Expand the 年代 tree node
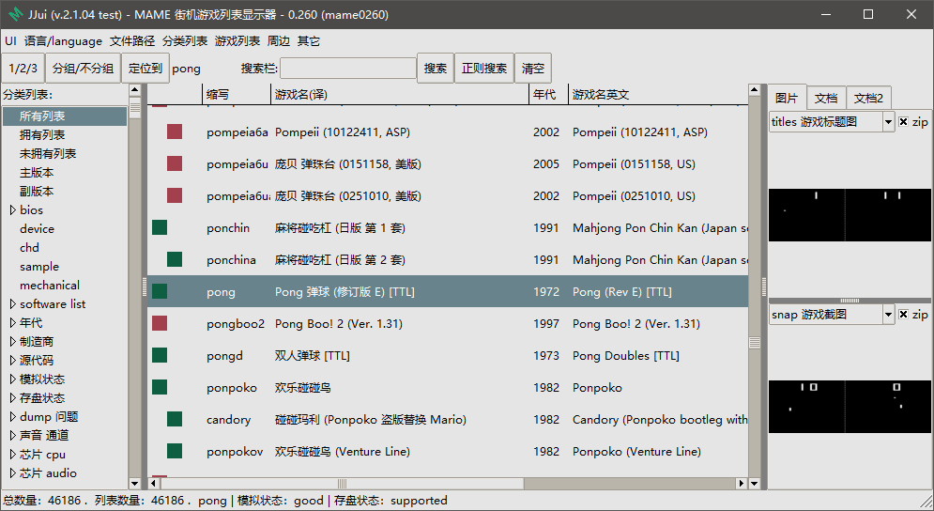The height and width of the screenshot is (511, 934). coord(12,322)
